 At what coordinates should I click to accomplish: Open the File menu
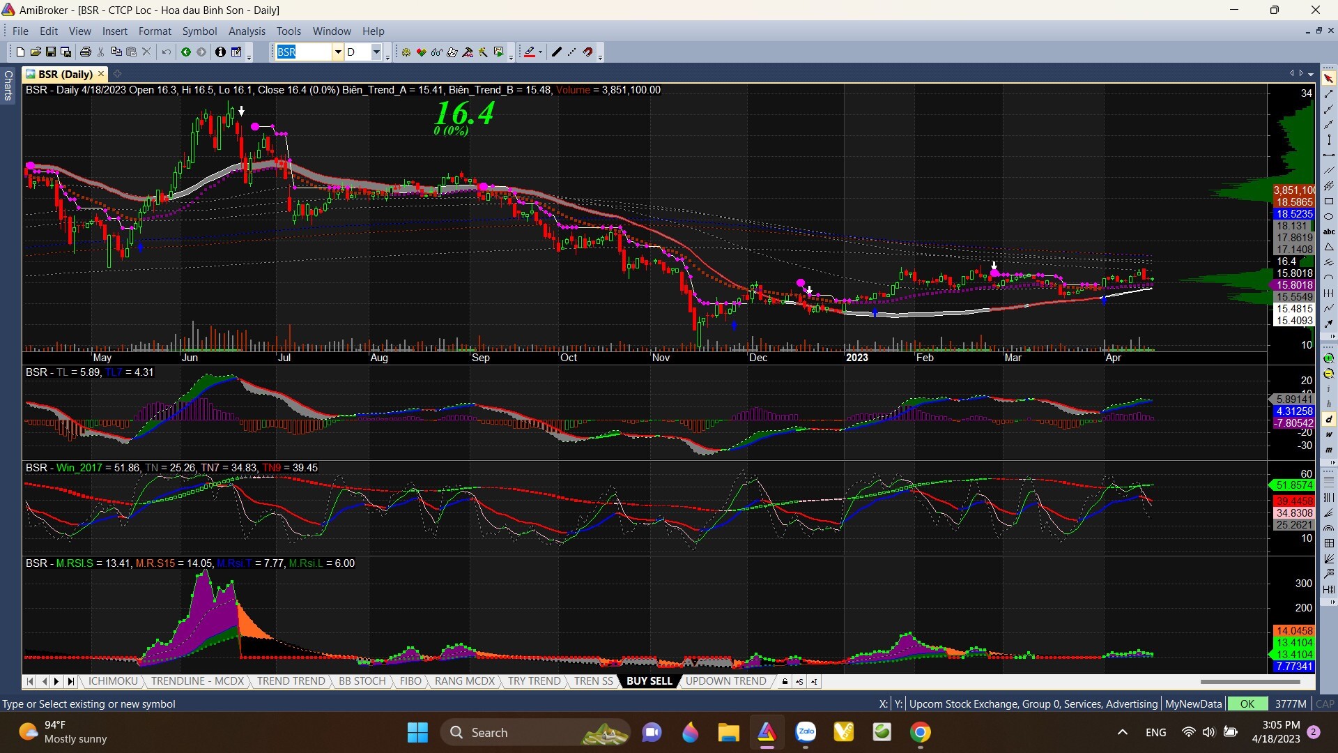[x=20, y=31]
